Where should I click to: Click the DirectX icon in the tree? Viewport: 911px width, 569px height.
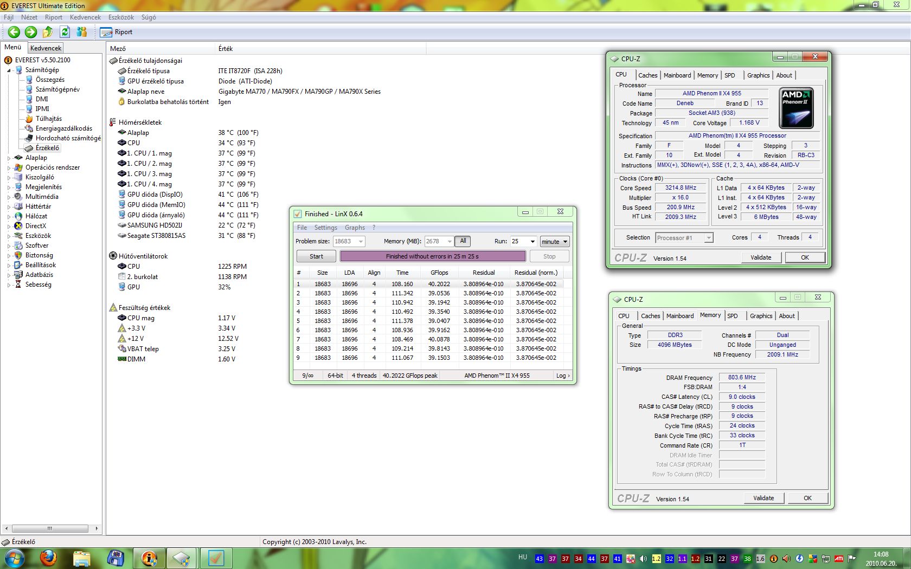[x=18, y=226]
